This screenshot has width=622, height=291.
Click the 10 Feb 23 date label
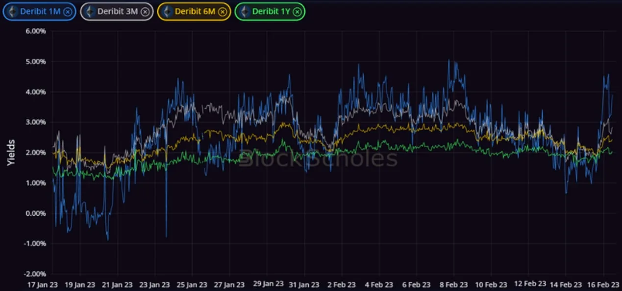coord(492,285)
